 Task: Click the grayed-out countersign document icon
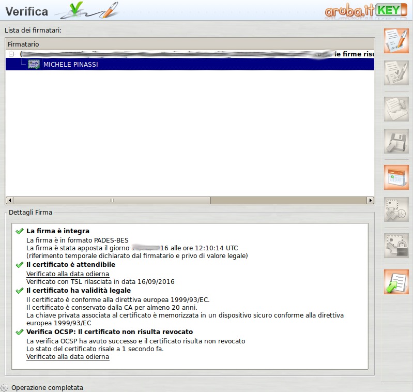[x=396, y=73]
